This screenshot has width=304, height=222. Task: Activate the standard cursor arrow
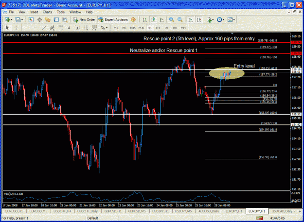click(8, 28)
